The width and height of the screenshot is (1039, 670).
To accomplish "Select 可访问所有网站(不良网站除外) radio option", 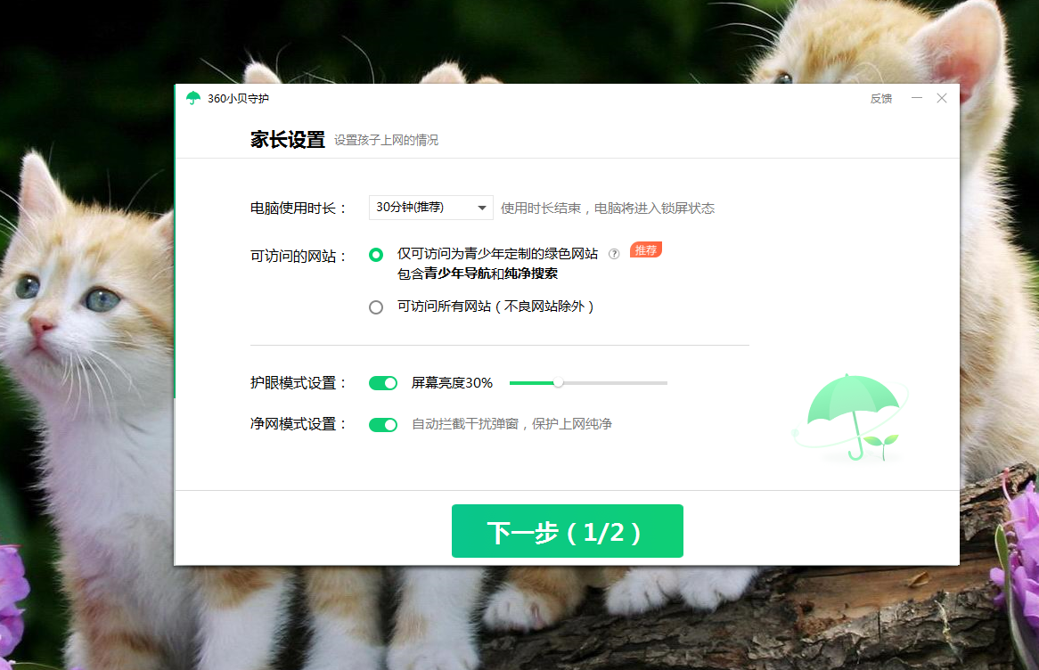I will coord(376,307).
